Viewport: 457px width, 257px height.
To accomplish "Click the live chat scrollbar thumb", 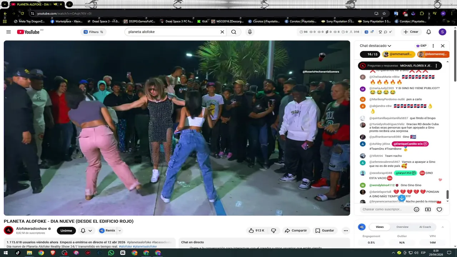I will 447,195.
